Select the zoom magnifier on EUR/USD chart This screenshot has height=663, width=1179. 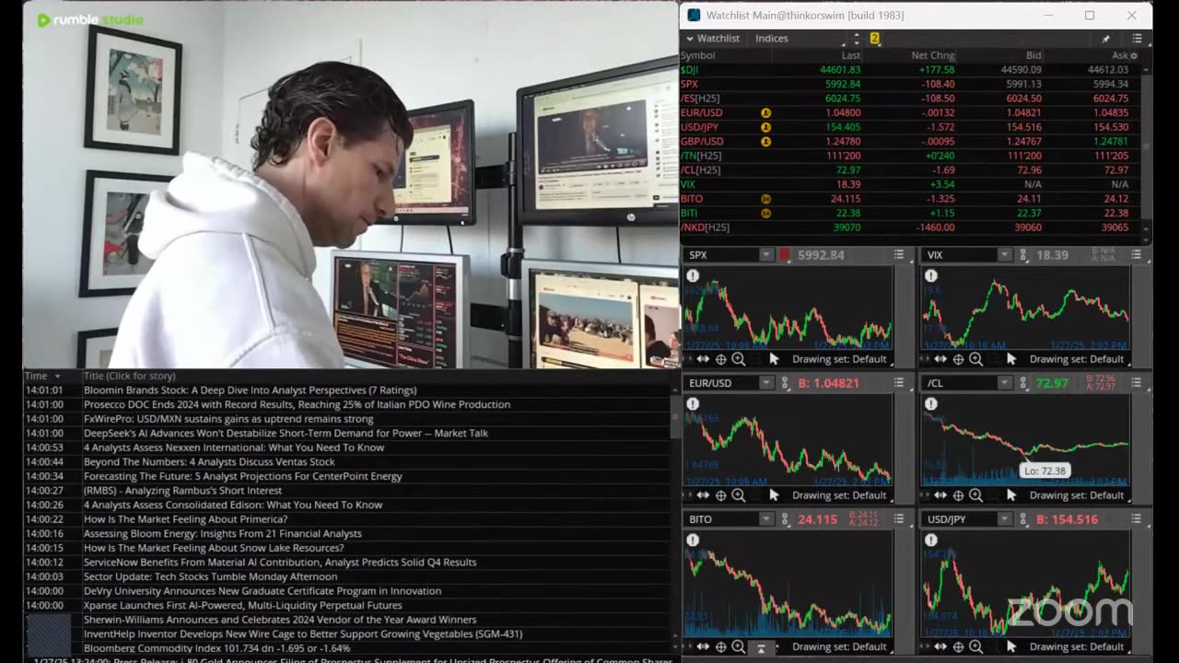pyautogui.click(x=738, y=495)
